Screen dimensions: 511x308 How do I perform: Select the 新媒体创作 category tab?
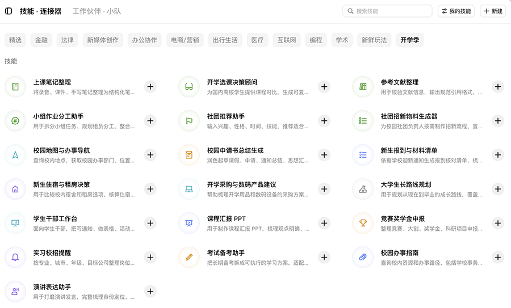[103, 40]
